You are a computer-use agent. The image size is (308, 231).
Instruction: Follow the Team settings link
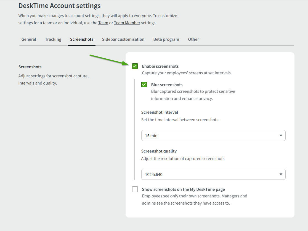click(x=103, y=23)
